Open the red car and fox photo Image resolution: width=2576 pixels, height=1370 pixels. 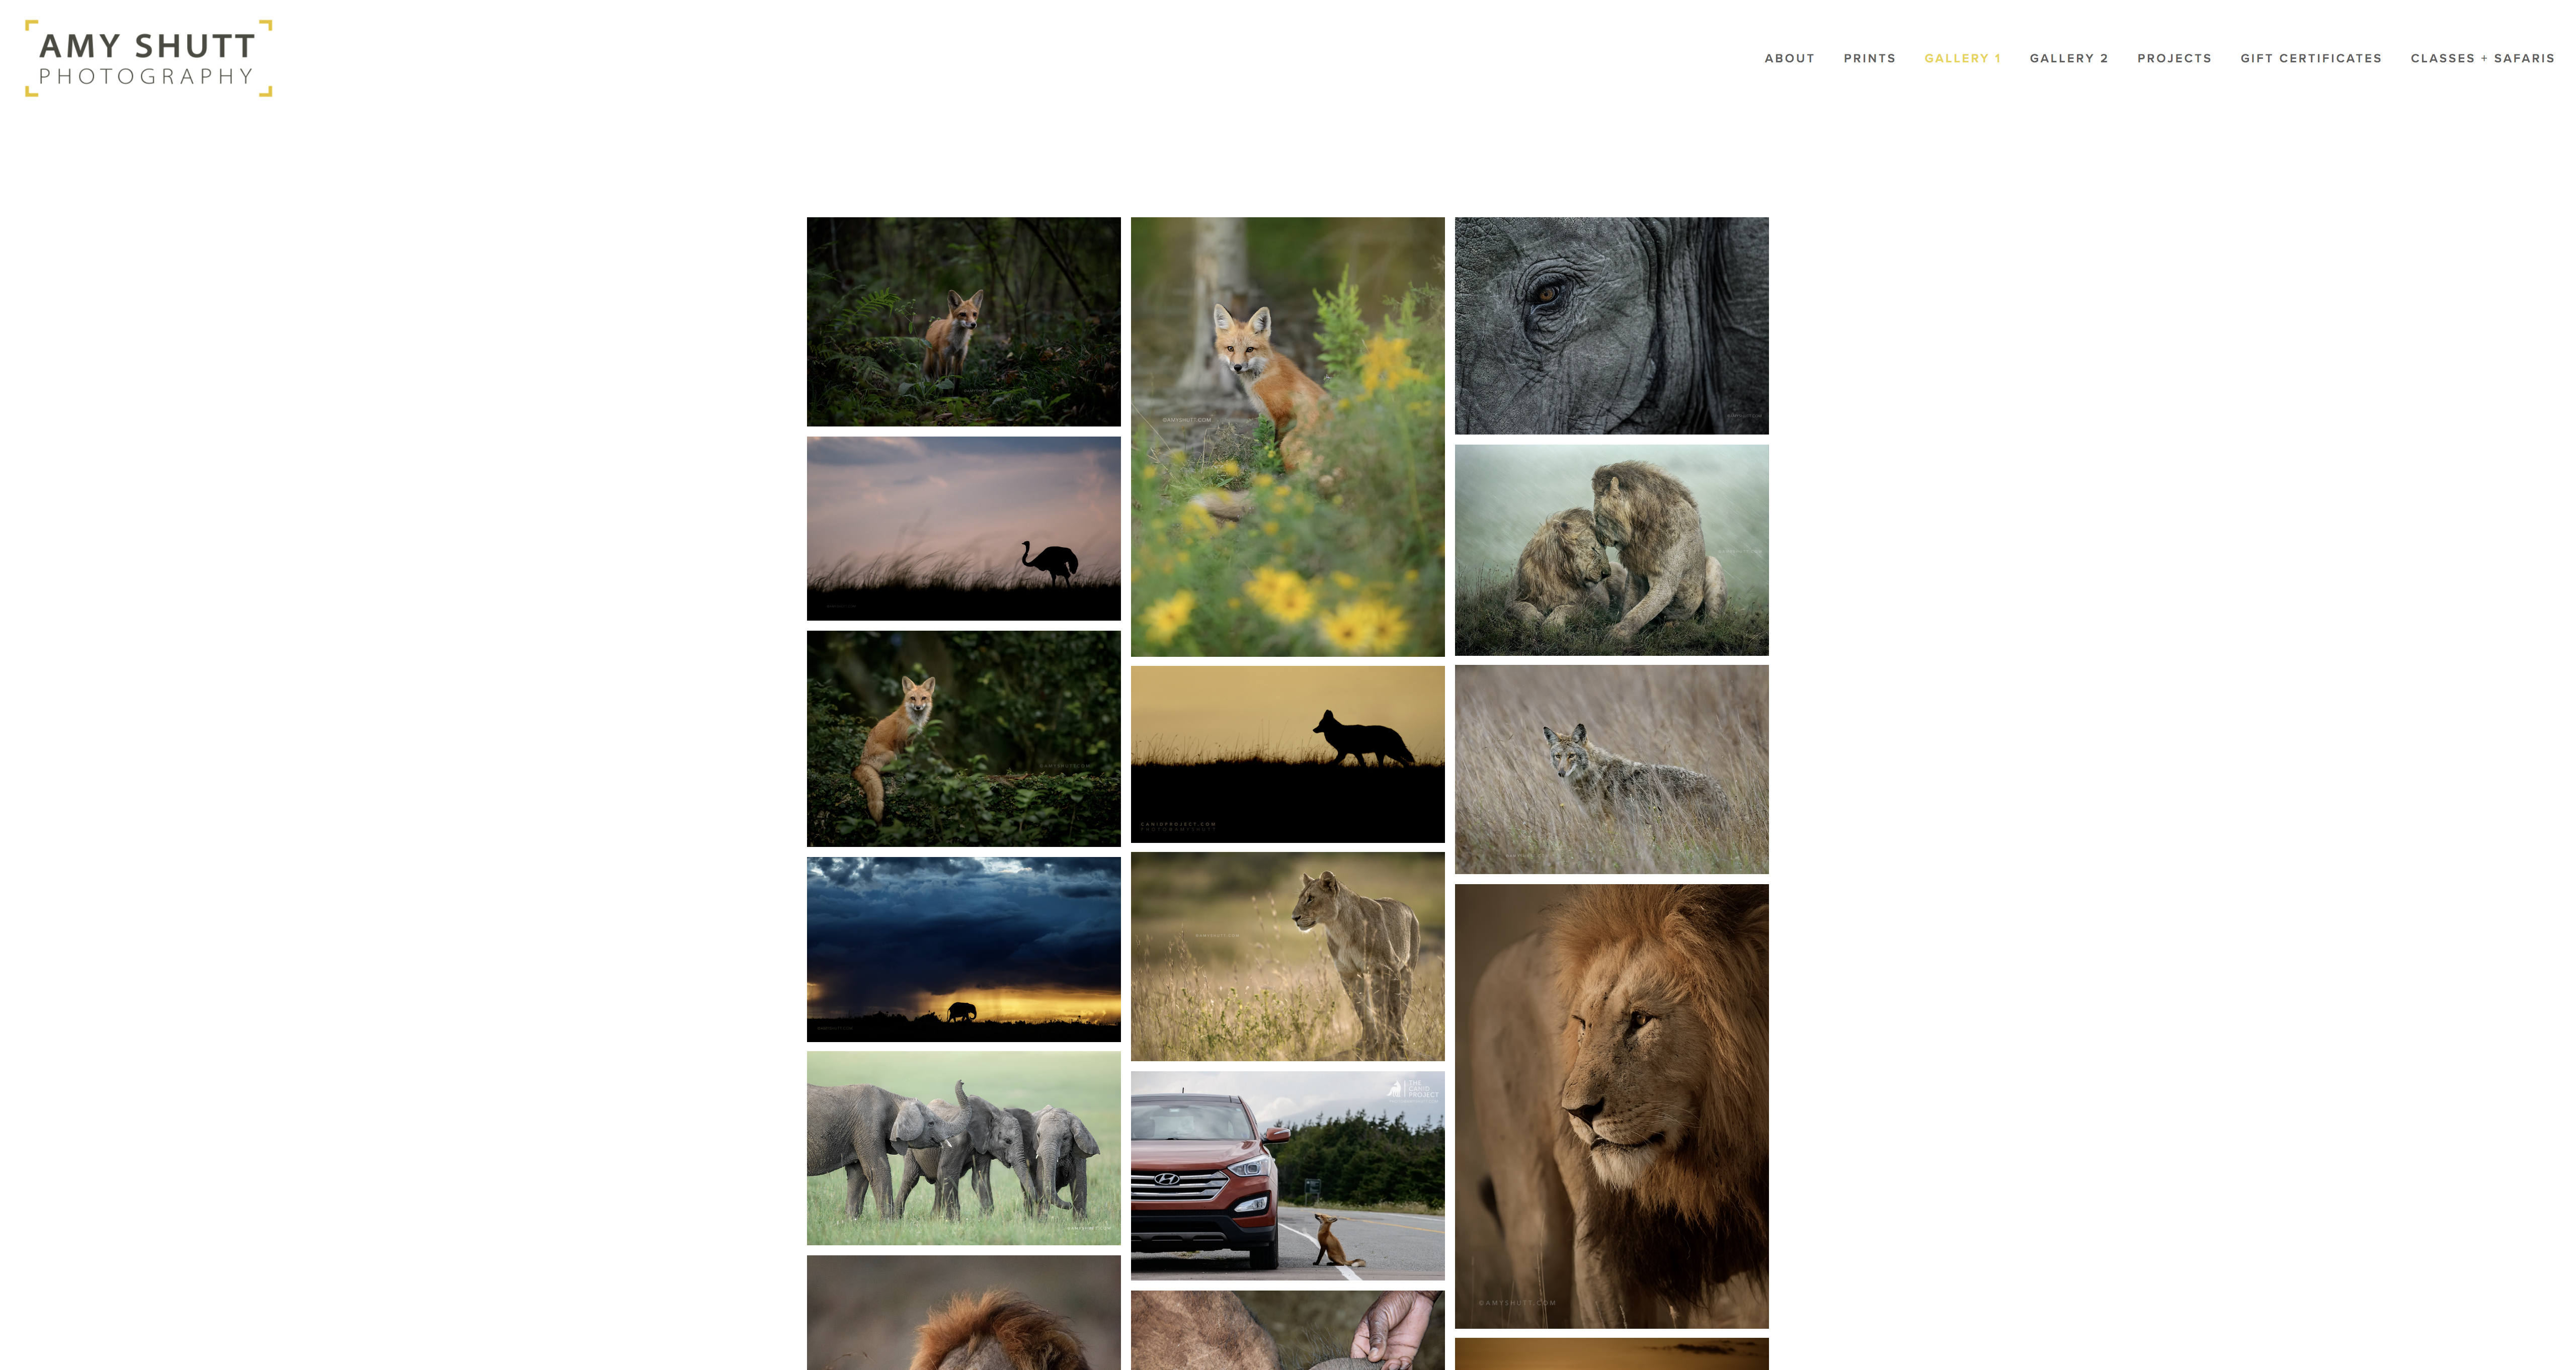pyautogui.click(x=1287, y=1175)
